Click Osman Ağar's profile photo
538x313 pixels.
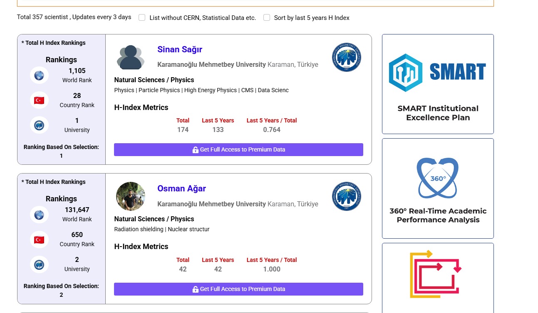131,196
